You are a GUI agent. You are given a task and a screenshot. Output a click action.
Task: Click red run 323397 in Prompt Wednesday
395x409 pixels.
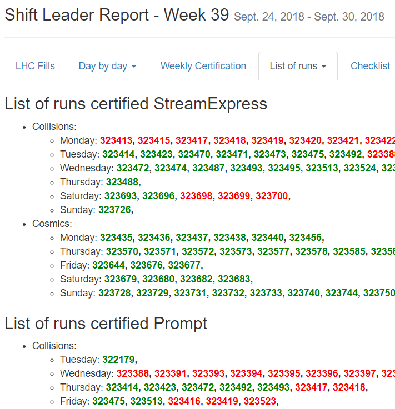click(x=360, y=373)
